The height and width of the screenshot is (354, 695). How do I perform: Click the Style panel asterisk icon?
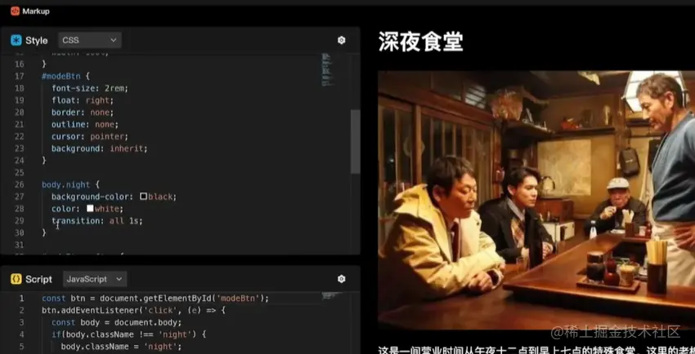point(16,40)
